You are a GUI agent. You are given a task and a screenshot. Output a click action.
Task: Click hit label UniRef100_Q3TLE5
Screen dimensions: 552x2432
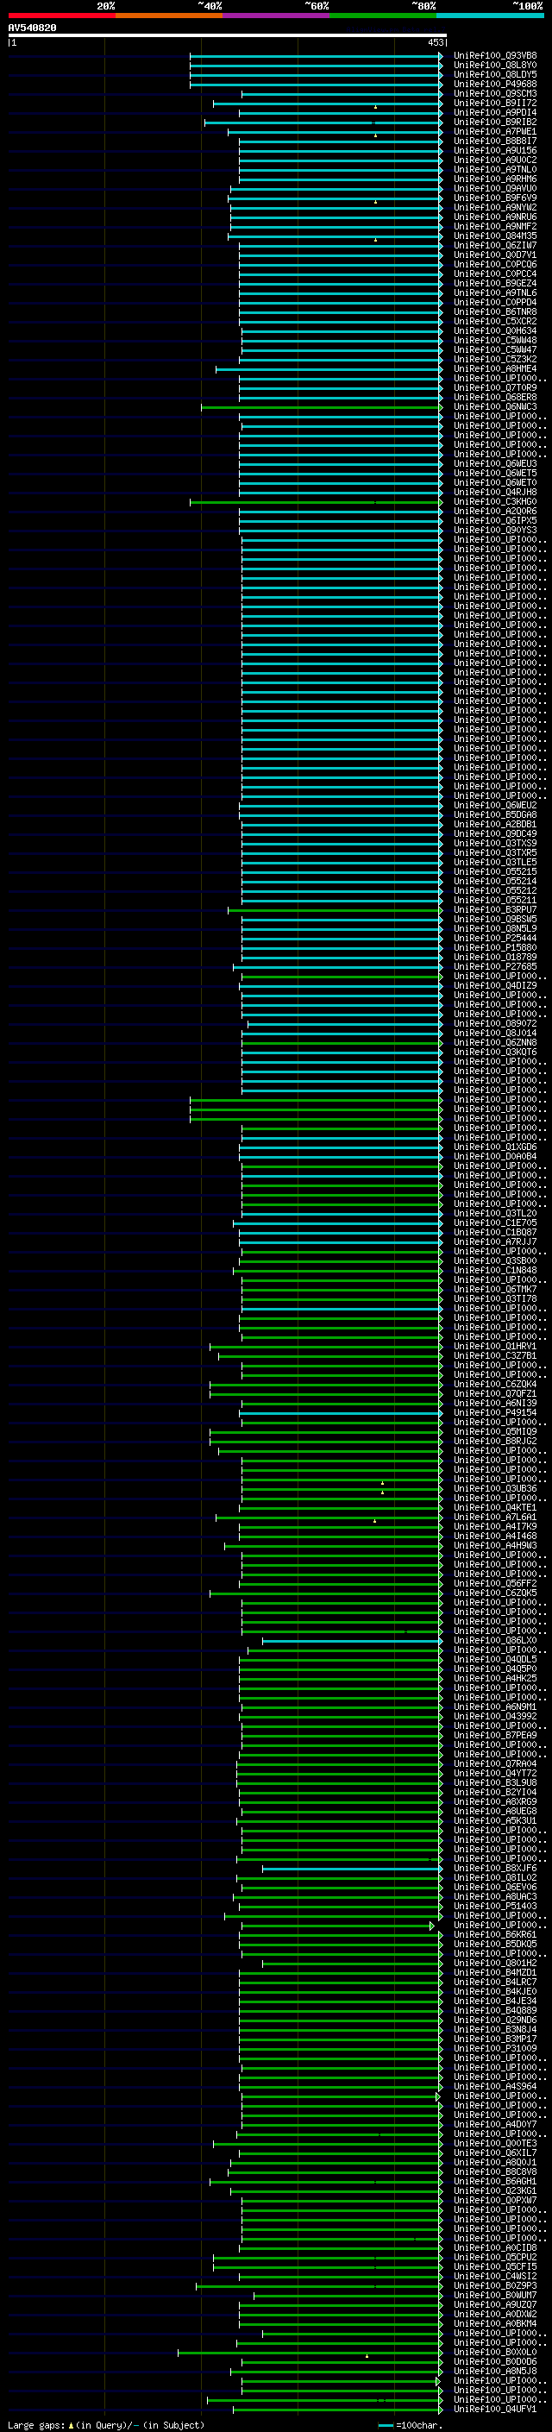coord(495,862)
